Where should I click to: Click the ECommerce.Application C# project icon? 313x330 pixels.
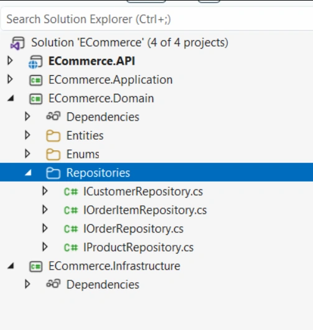(36, 80)
